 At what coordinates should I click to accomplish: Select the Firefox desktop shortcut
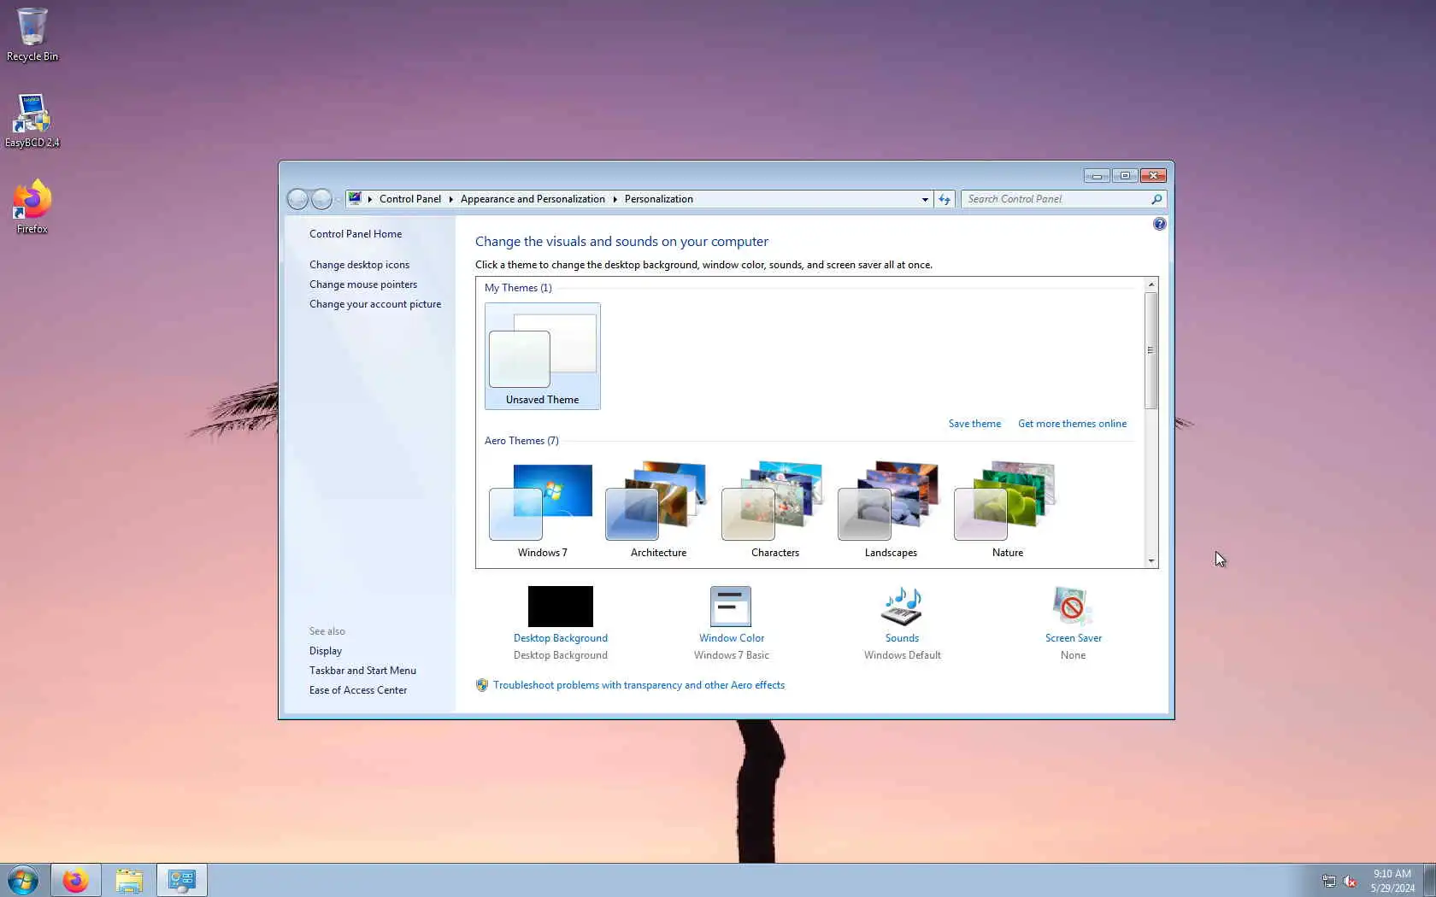click(x=32, y=207)
